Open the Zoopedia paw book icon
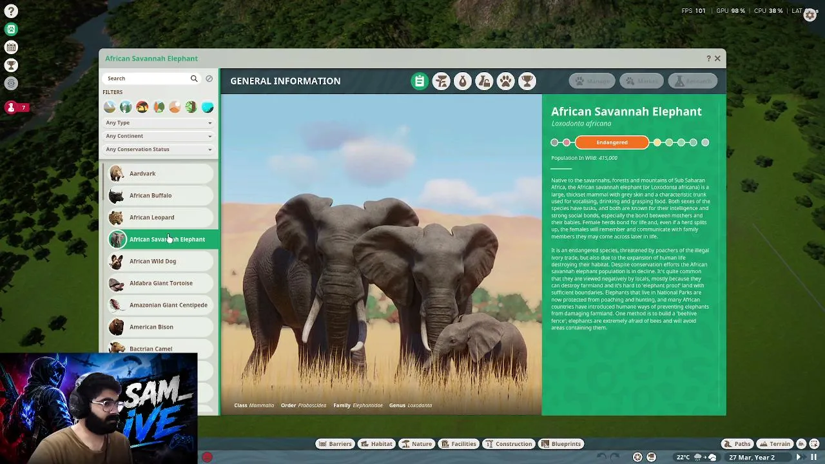Image resolution: width=825 pixels, height=464 pixels. click(x=11, y=29)
